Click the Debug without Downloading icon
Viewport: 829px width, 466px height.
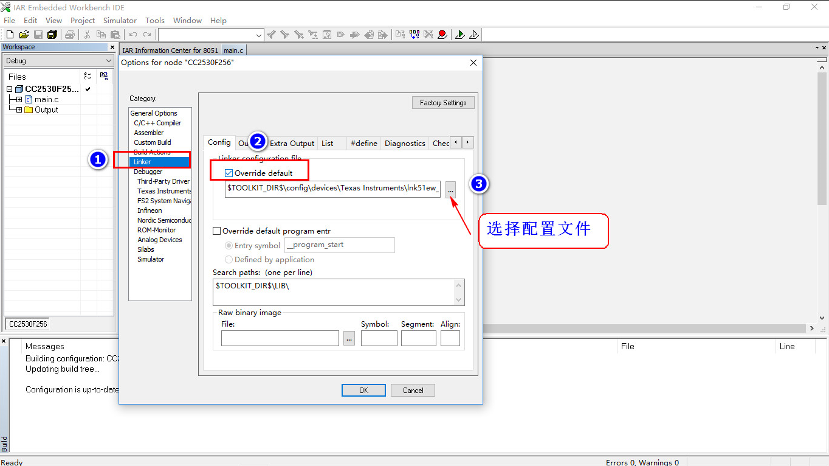[475, 35]
